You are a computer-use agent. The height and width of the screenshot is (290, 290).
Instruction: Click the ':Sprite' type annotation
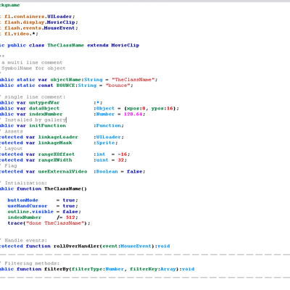click(x=104, y=143)
